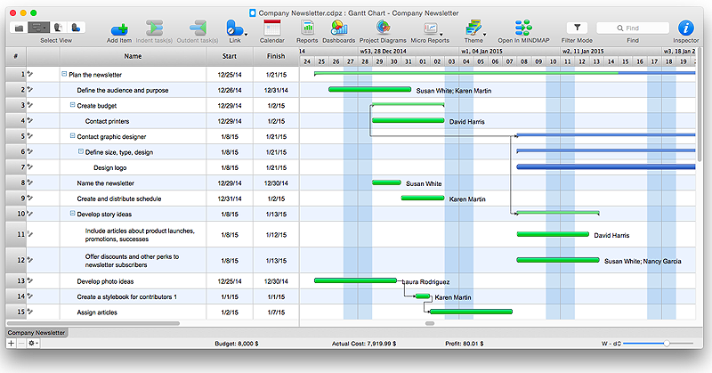Viewport: 712px width, 373px height.
Task: Collapse the Plan the newsletter group
Action: (x=64, y=74)
